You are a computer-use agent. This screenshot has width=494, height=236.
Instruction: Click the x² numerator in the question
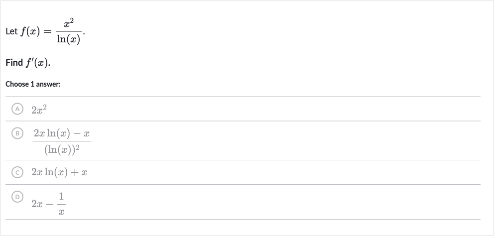pos(69,23)
